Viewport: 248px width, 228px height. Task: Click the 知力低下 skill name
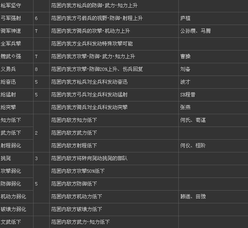[11, 120]
